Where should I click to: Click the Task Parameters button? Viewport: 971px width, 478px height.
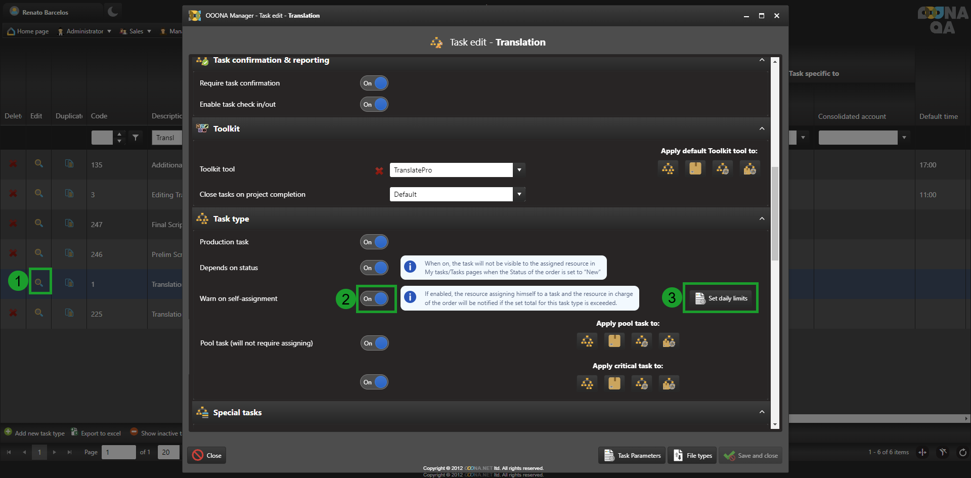(632, 456)
